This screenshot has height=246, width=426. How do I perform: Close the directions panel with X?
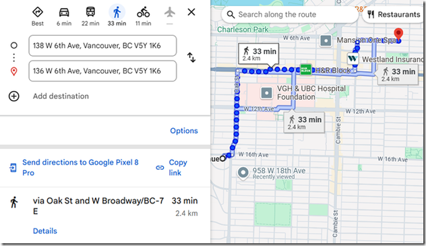[191, 12]
